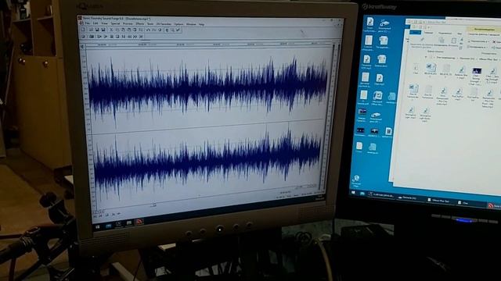Image resolution: width=501 pixels, height=281 pixels.
Task: Toggle Loop Playback in the transport bar
Action: click(92, 37)
